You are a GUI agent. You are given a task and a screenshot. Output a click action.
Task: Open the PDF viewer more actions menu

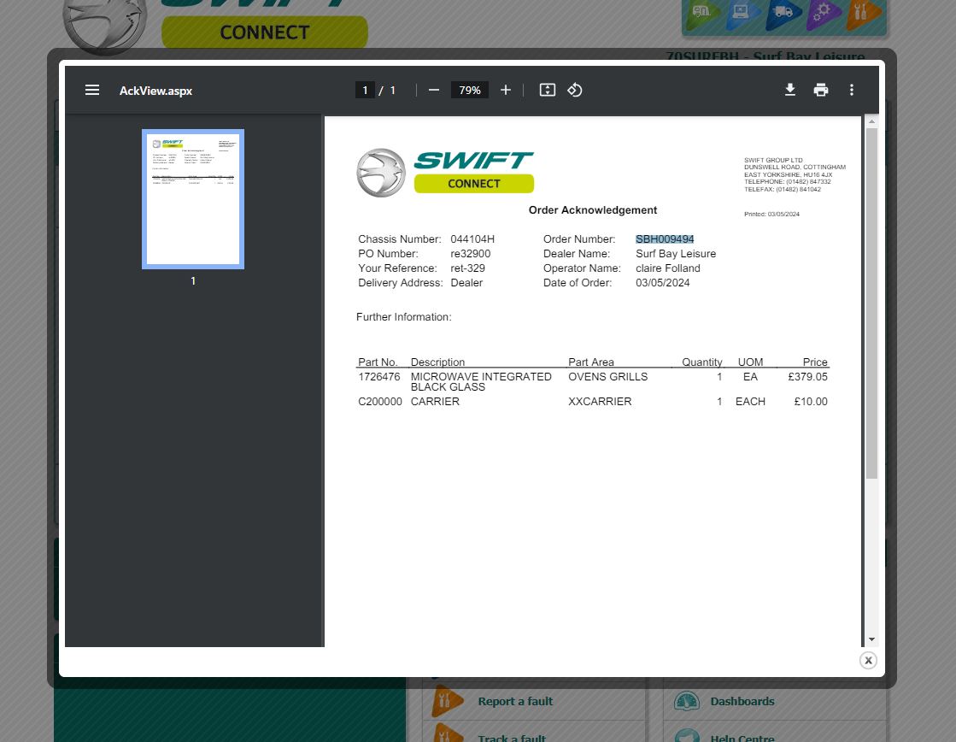[852, 90]
